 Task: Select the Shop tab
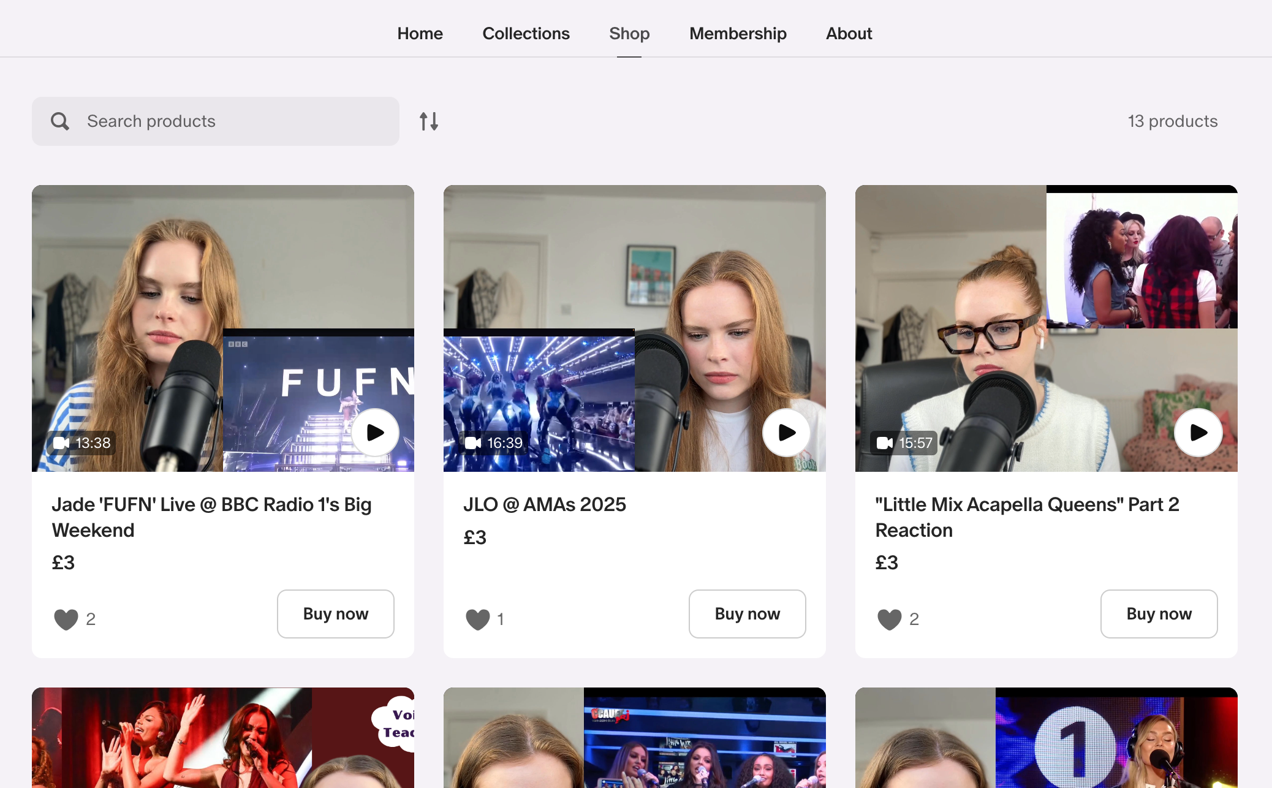coord(629,33)
